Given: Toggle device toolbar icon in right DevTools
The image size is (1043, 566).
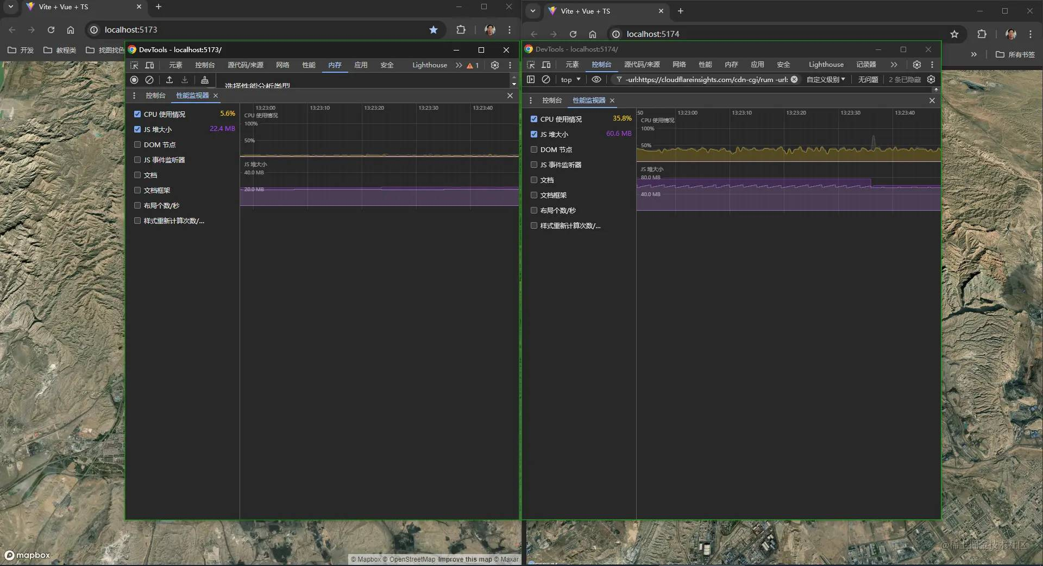Looking at the screenshot, I should tap(546, 65).
